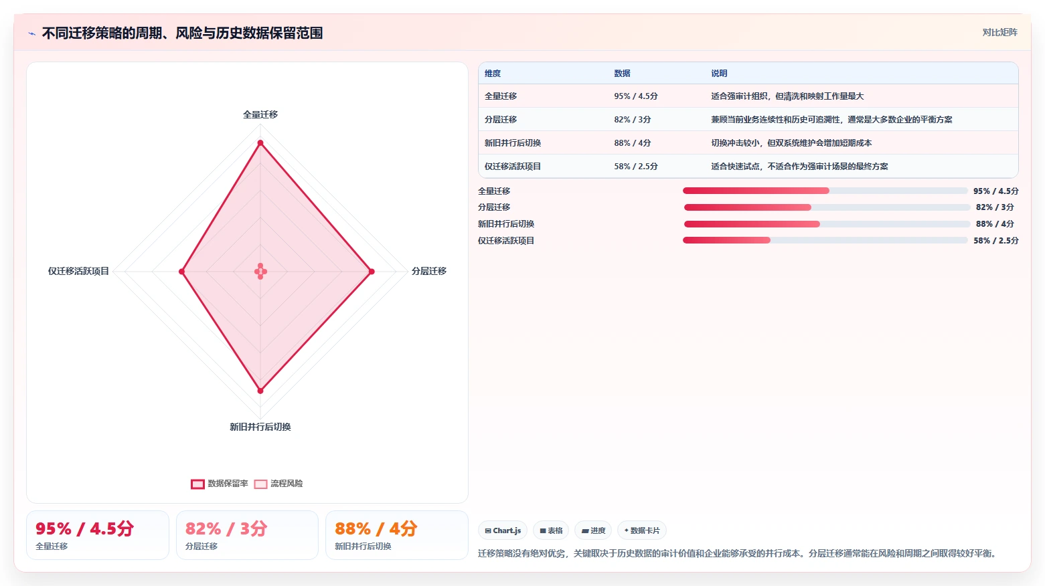Click the 进度 tag chip
The width and height of the screenshot is (1045, 586).
[x=593, y=530]
